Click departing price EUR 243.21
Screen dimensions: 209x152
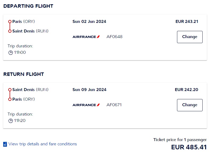click(x=187, y=21)
